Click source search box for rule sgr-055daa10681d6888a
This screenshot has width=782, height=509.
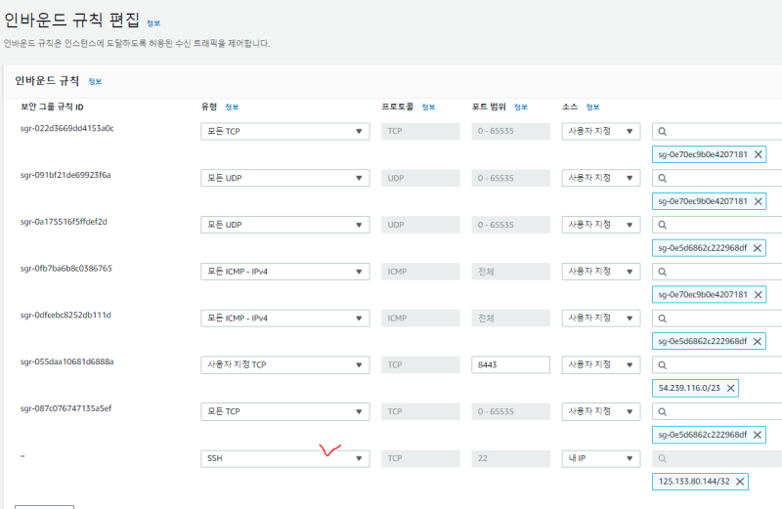coord(718,364)
